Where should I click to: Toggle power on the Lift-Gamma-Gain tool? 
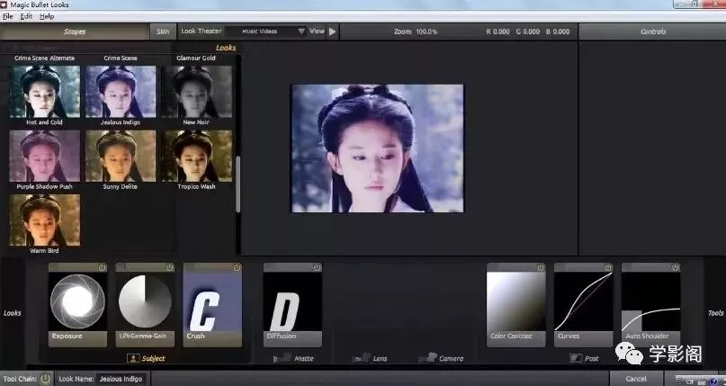point(169,267)
